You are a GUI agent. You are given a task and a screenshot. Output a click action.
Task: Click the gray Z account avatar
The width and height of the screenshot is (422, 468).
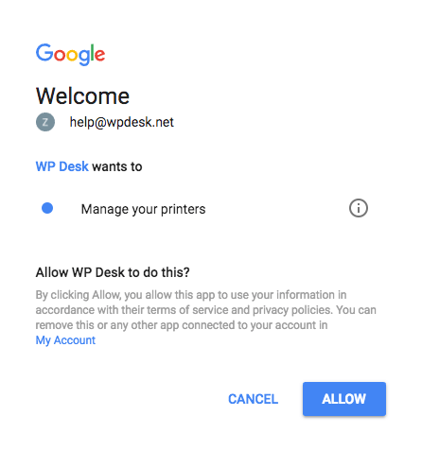point(45,122)
